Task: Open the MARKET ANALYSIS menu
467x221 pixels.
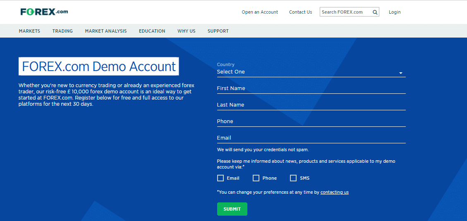Action: (106, 31)
